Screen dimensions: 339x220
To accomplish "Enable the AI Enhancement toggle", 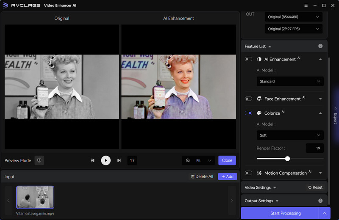I will (x=248, y=59).
